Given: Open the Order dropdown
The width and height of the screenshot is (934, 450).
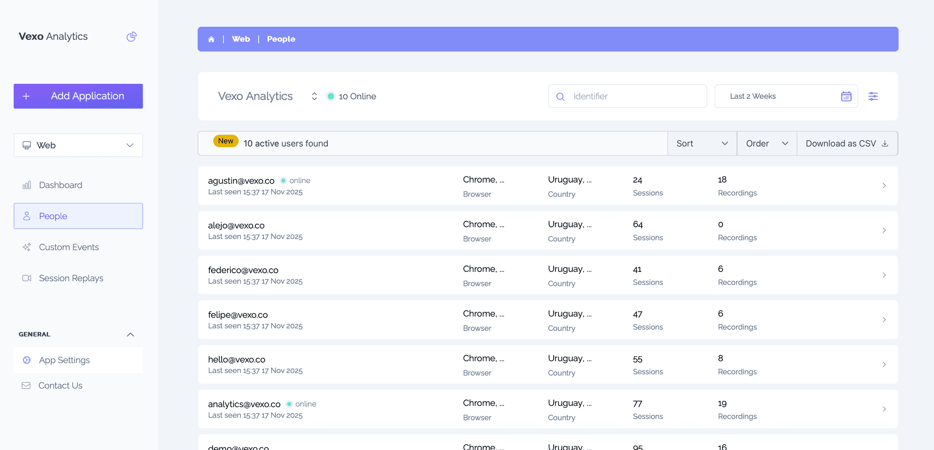Looking at the screenshot, I should click(x=767, y=143).
